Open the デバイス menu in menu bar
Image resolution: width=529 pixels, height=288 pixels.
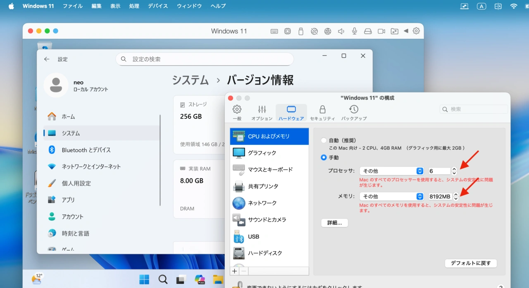[x=157, y=6]
